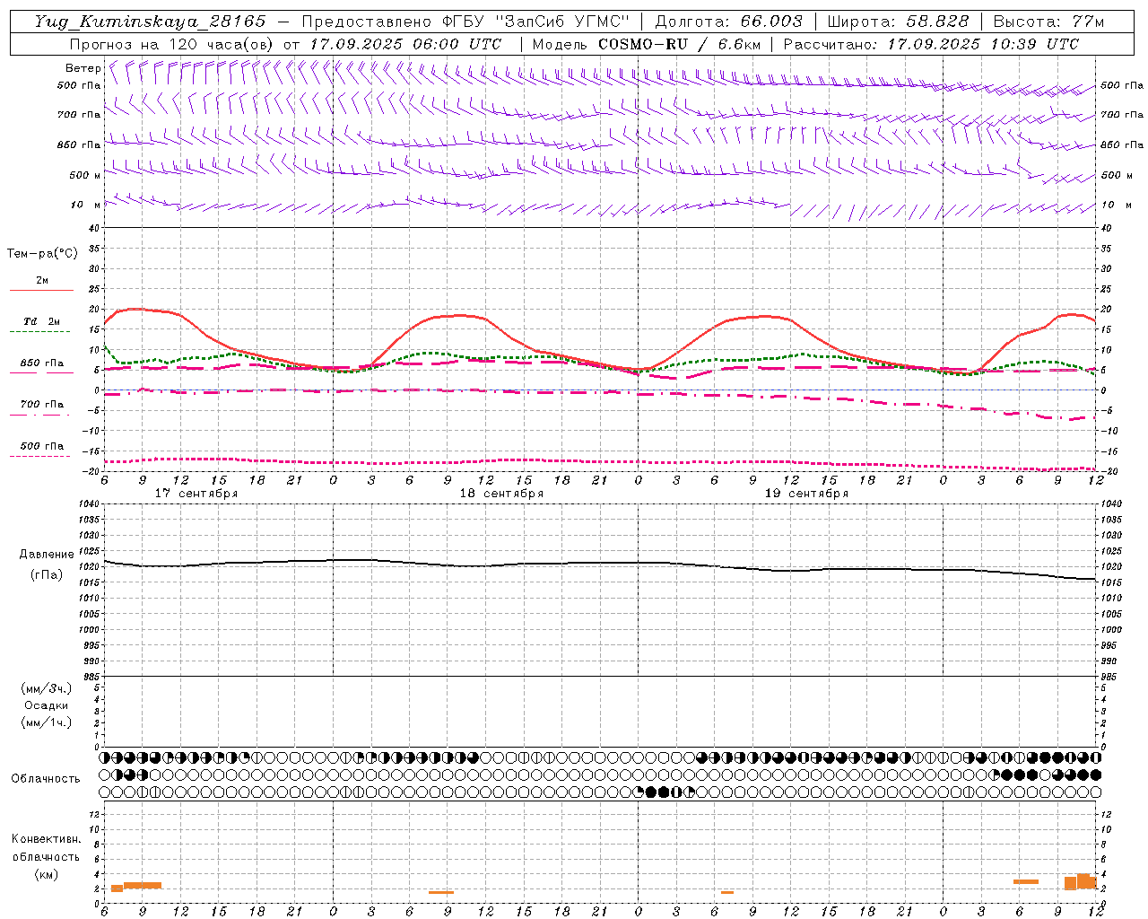
Task: Click the '(гПа)' pressure unit label
Action: tap(47, 575)
